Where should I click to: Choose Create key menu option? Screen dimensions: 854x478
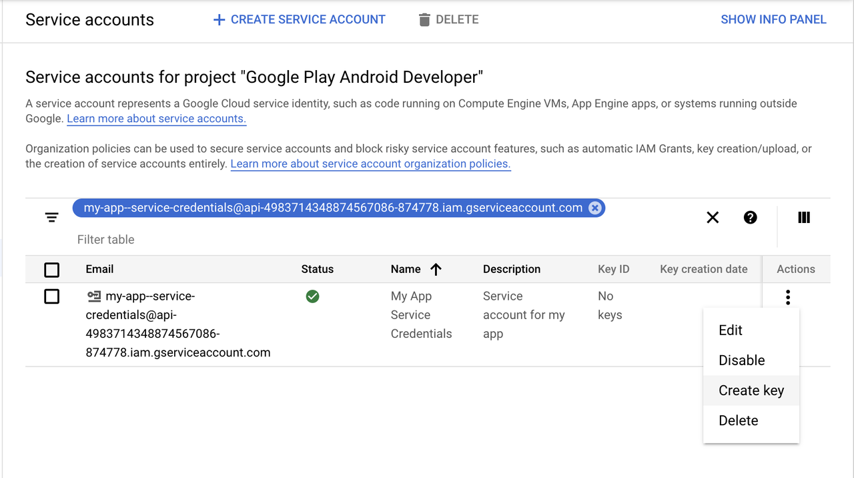point(751,391)
